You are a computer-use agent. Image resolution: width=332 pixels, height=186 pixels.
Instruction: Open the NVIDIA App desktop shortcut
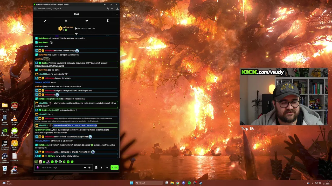(x=5, y=132)
